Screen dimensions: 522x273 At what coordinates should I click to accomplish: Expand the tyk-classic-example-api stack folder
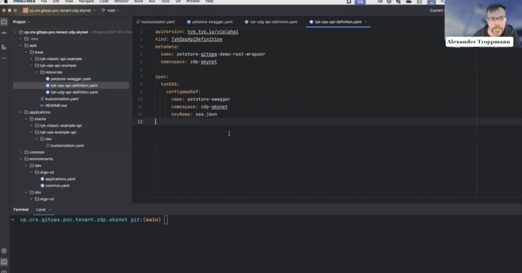(31, 125)
